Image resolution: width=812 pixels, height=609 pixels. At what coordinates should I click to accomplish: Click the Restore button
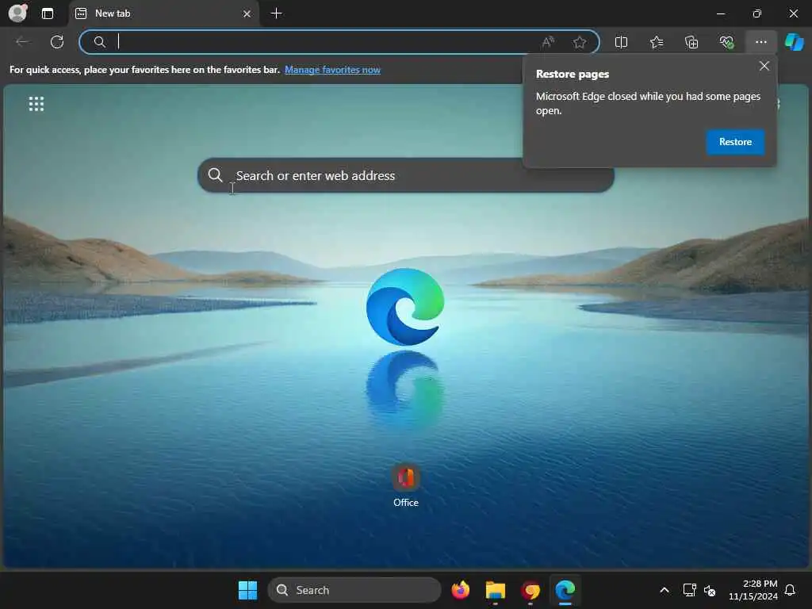click(735, 142)
